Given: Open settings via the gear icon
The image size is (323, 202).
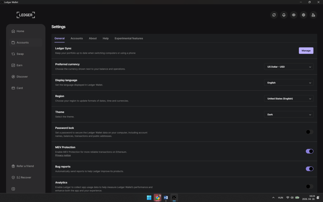Looking at the screenshot, I should point(303,15).
